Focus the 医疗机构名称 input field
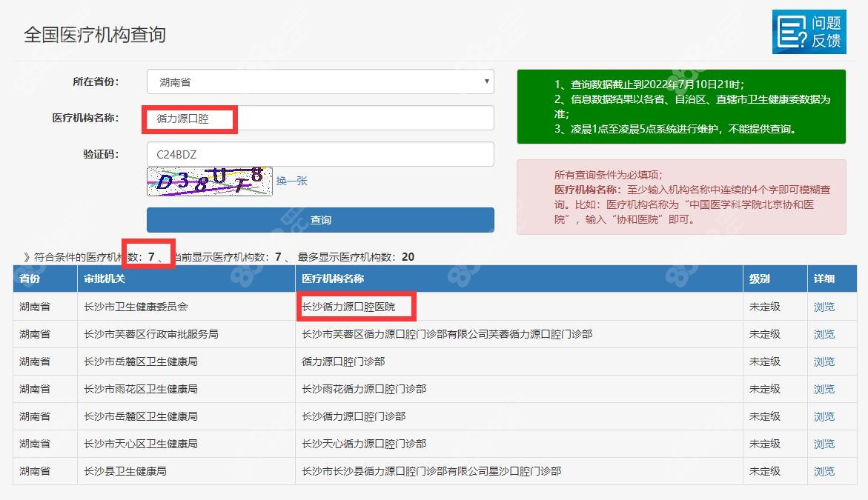 point(320,119)
